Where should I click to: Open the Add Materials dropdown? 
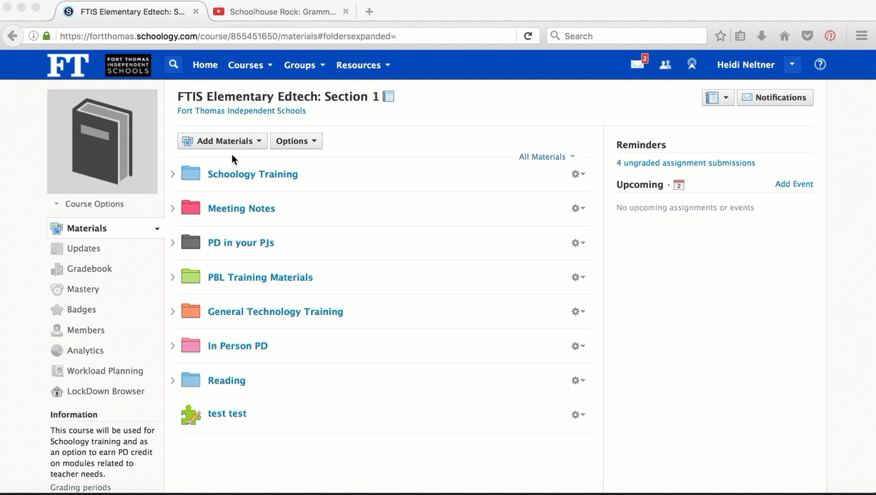click(222, 141)
